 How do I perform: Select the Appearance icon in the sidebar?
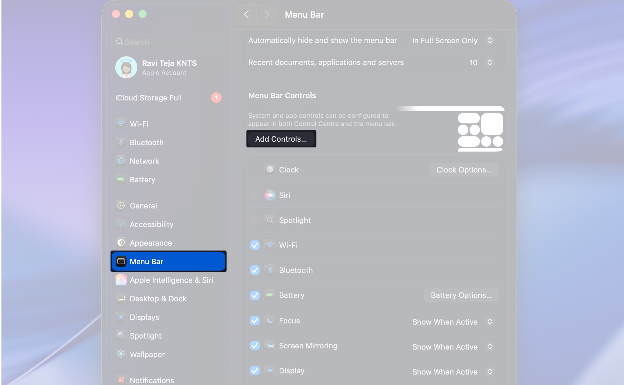click(121, 243)
